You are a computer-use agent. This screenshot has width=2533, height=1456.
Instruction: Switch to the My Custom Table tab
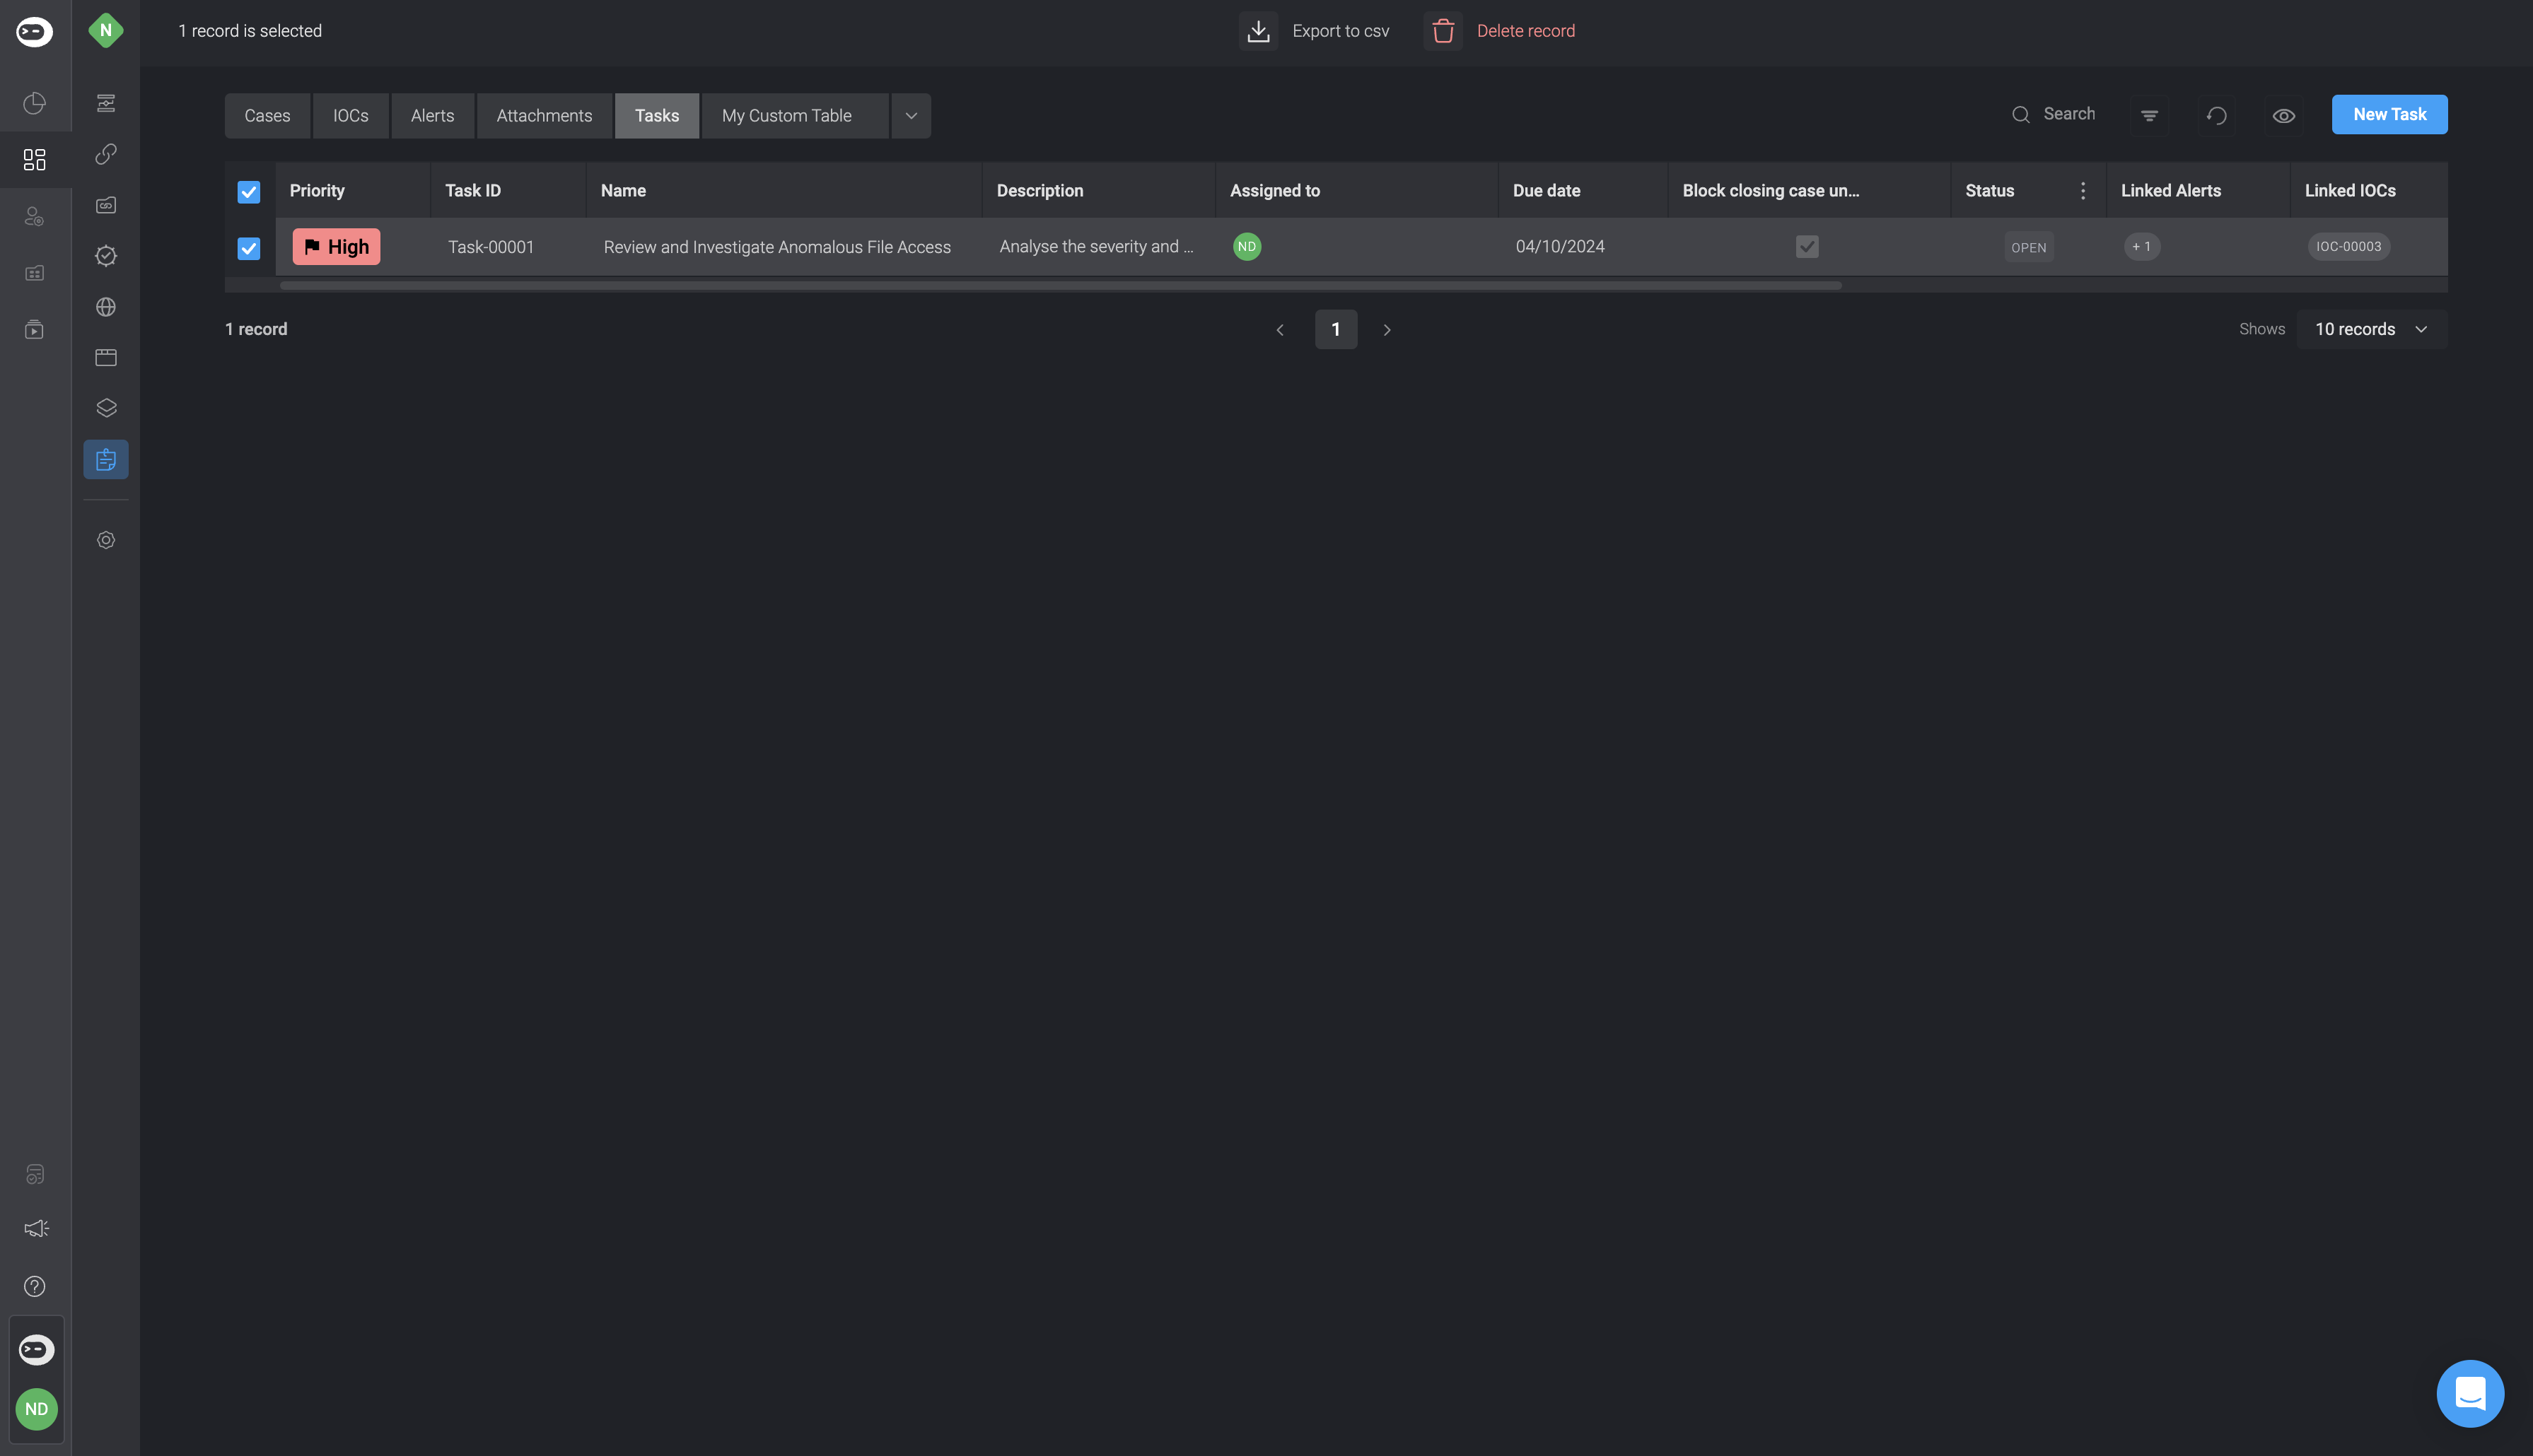point(786,116)
